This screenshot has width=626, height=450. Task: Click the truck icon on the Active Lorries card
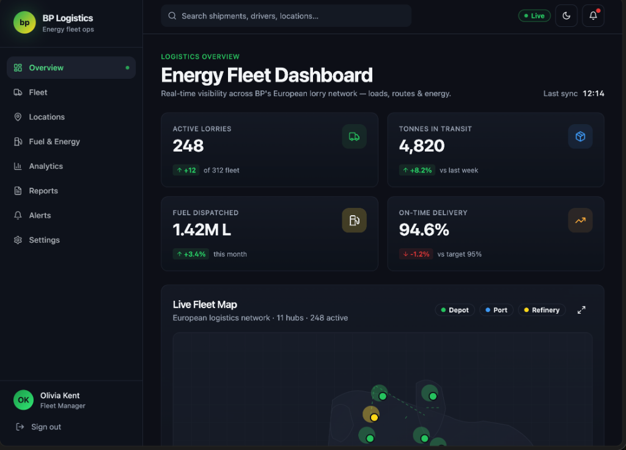click(354, 136)
